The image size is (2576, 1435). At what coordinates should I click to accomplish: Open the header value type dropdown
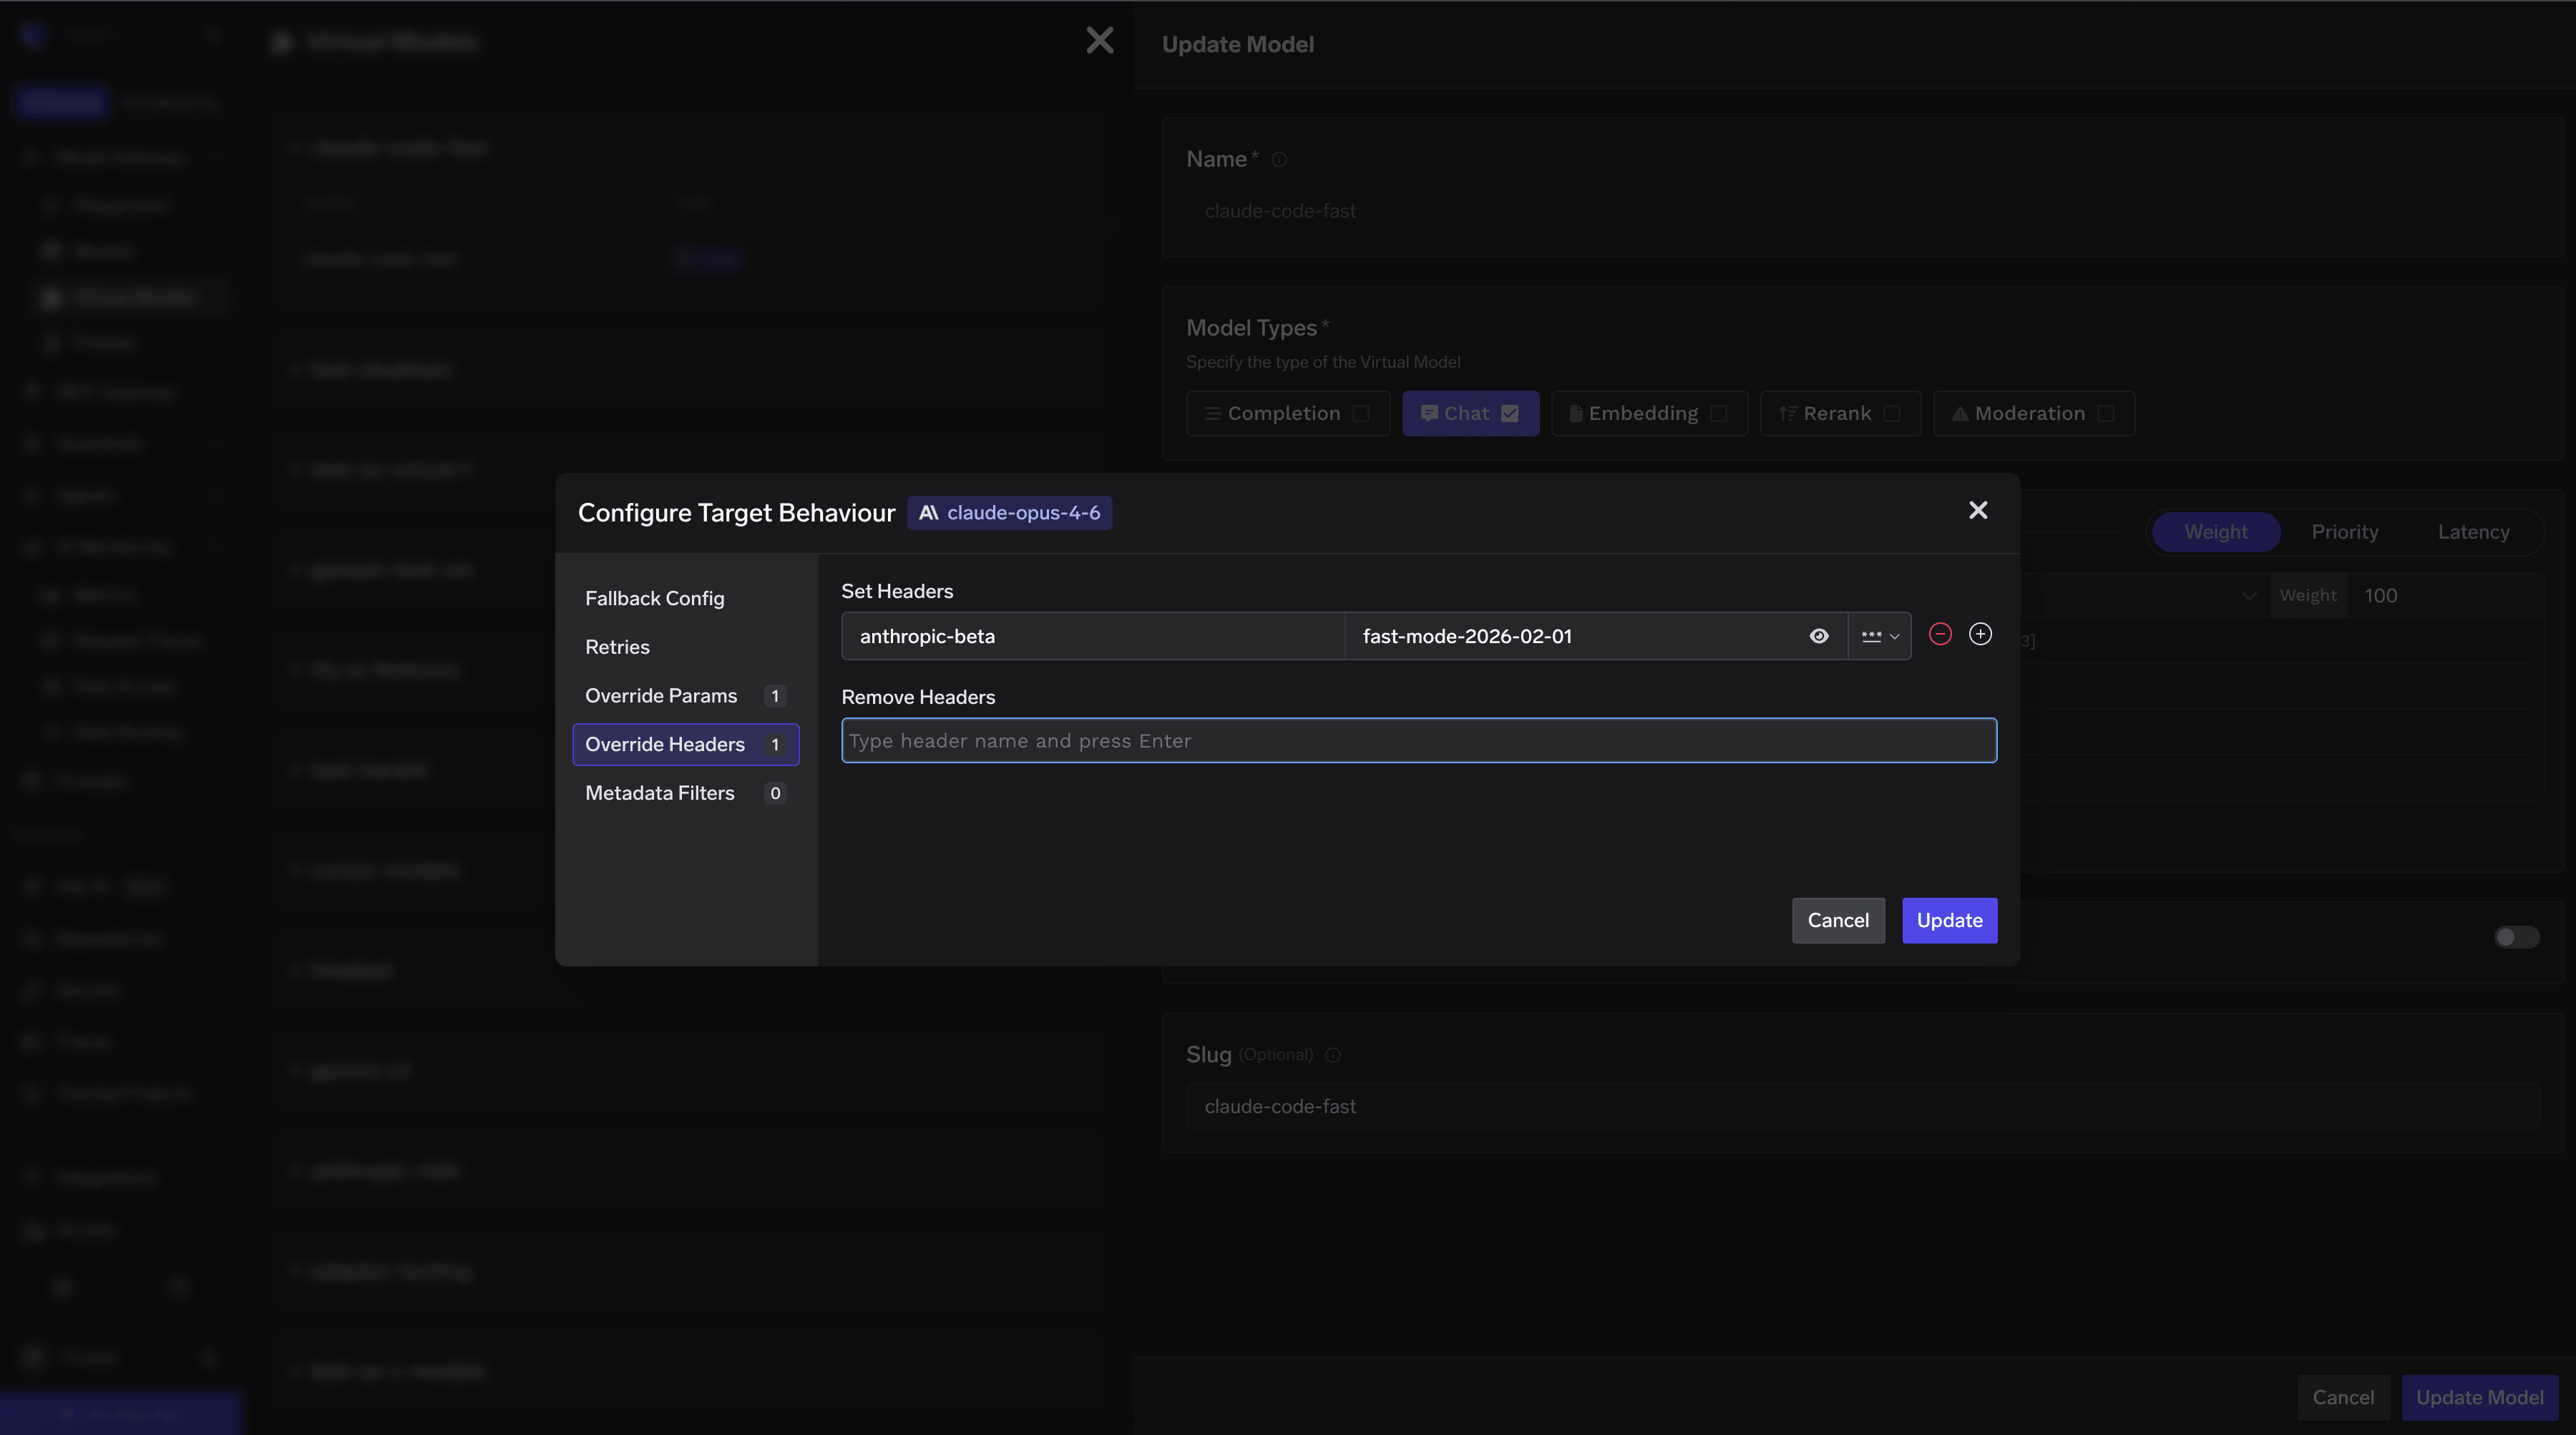coord(1879,636)
